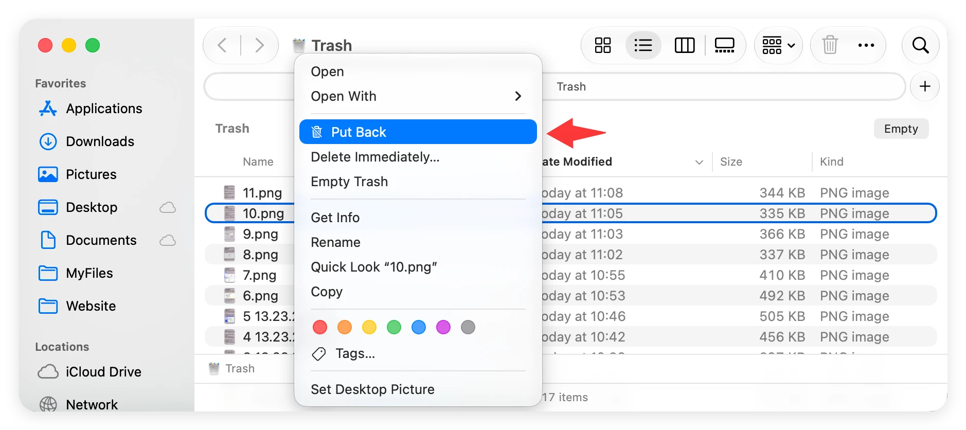
Task: Select the 9.png file row
Action: [571, 234]
